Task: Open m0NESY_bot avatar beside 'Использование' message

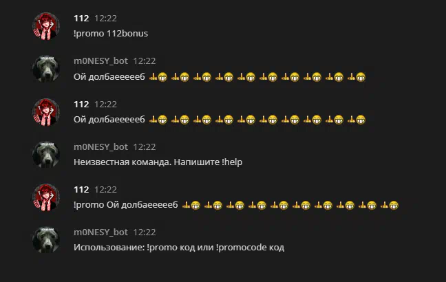Action: click(x=46, y=240)
